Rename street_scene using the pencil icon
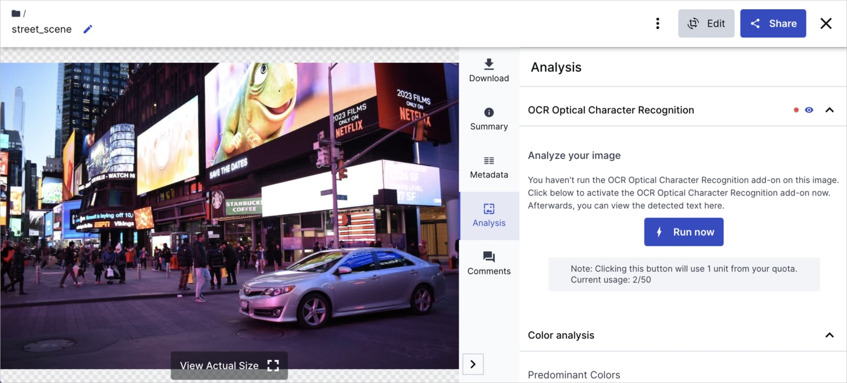Image resolution: width=847 pixels, height=383 pixels. 88,29
